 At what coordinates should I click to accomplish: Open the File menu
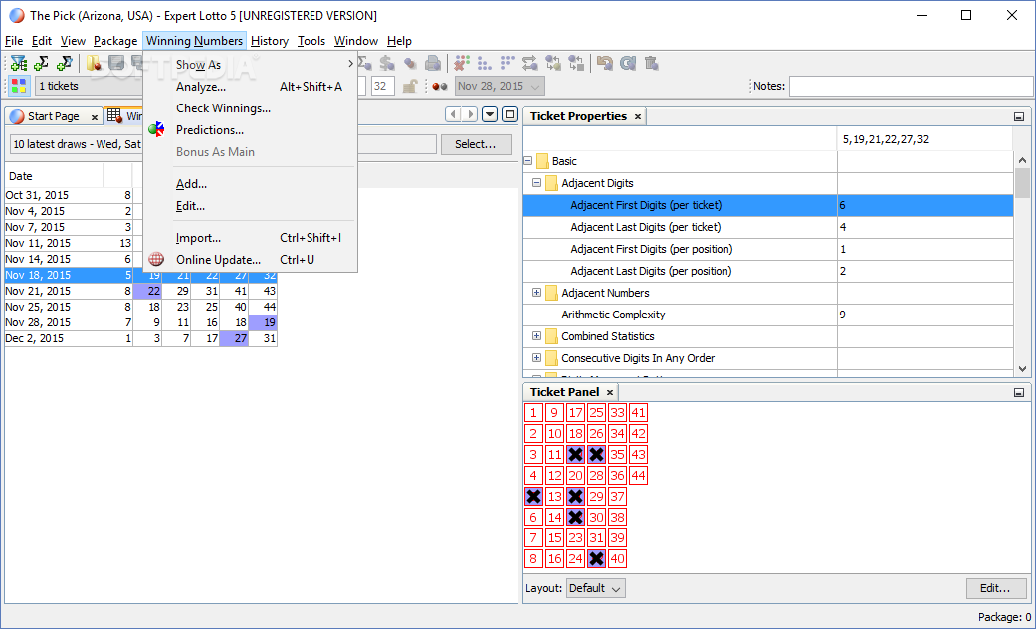tap(14, 41)
